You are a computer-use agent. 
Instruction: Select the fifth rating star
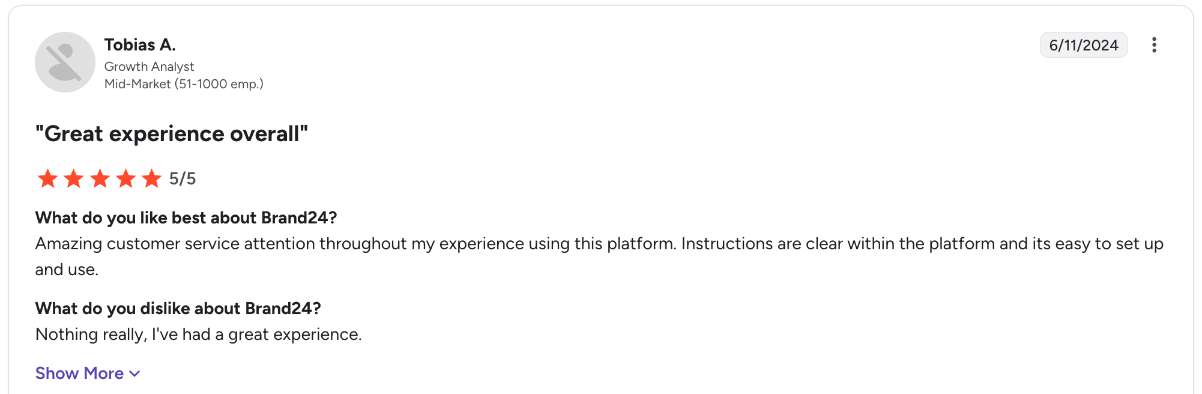[152, 178]
